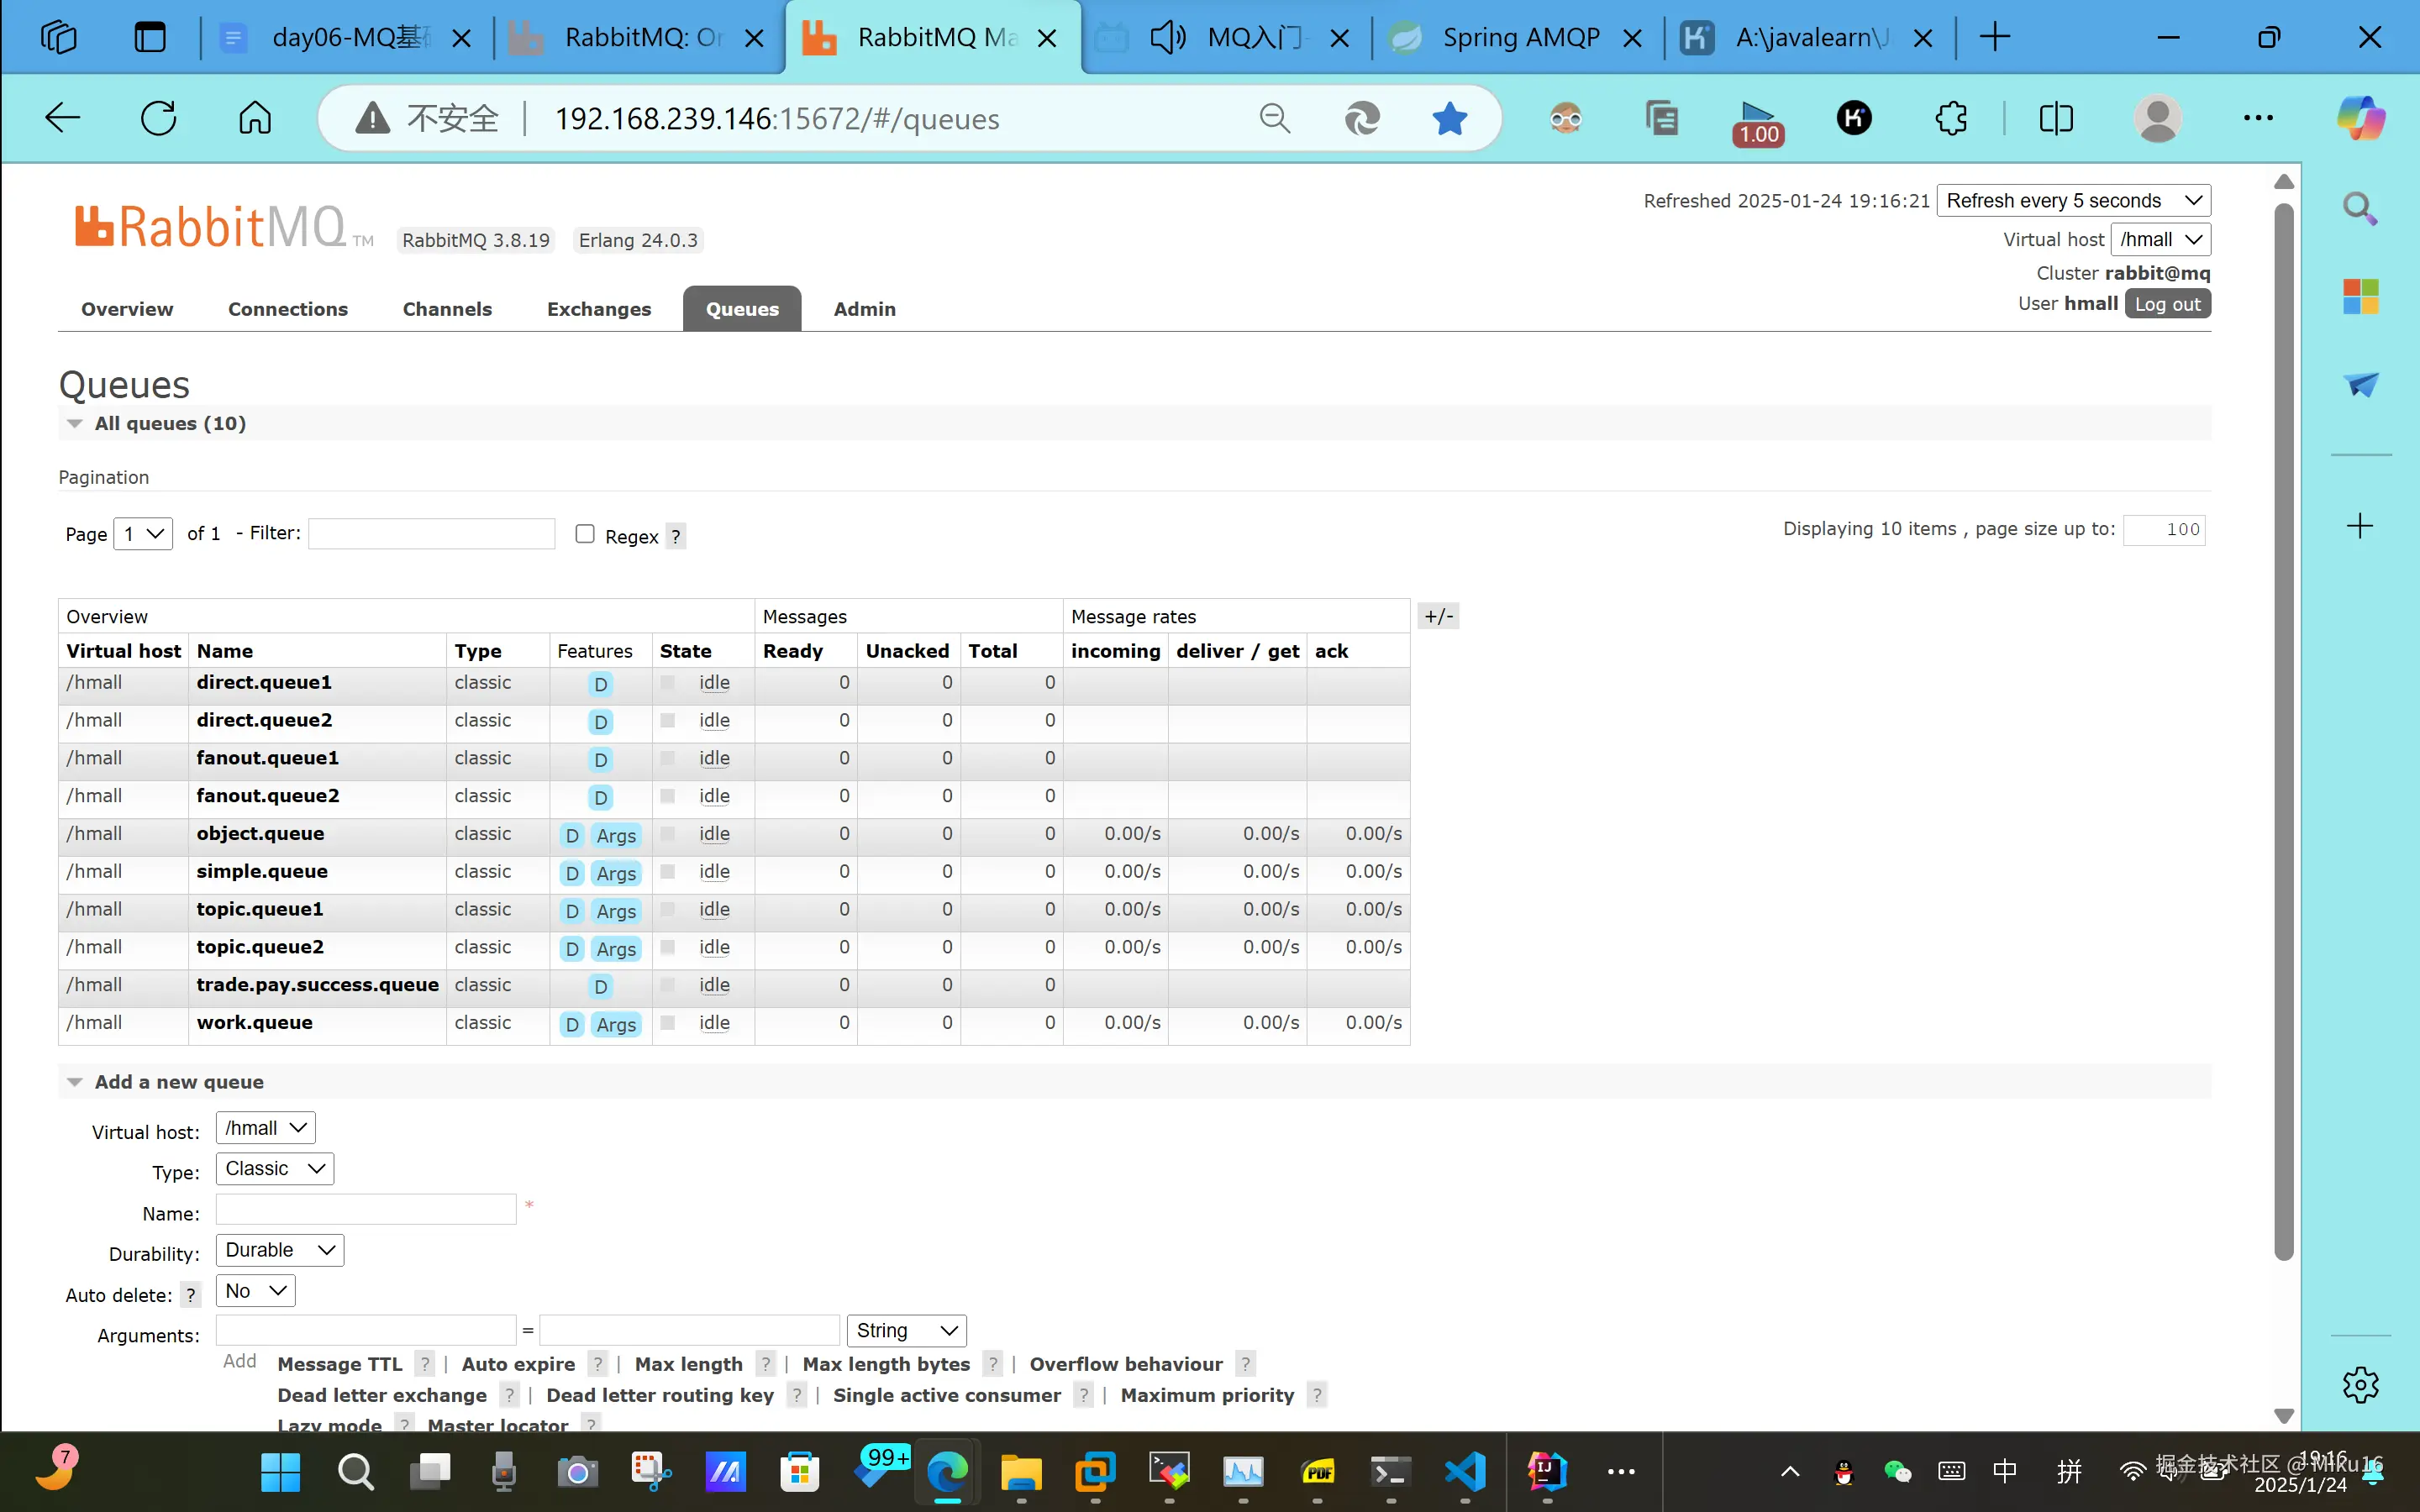Click the Regex help question mark
Image resolution: width=2420 pixels, height=1512 pixels.
(x=676, y=537)
